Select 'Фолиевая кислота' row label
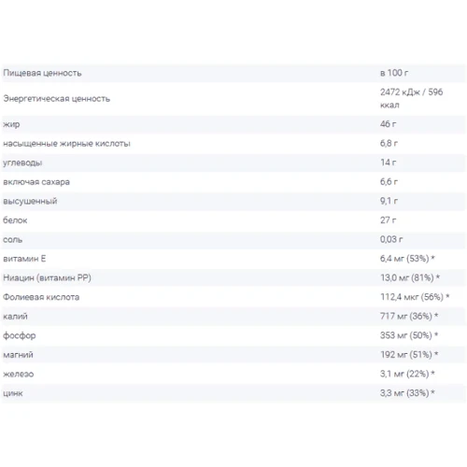Screen dimensions: 467x467 pos(41,297)
